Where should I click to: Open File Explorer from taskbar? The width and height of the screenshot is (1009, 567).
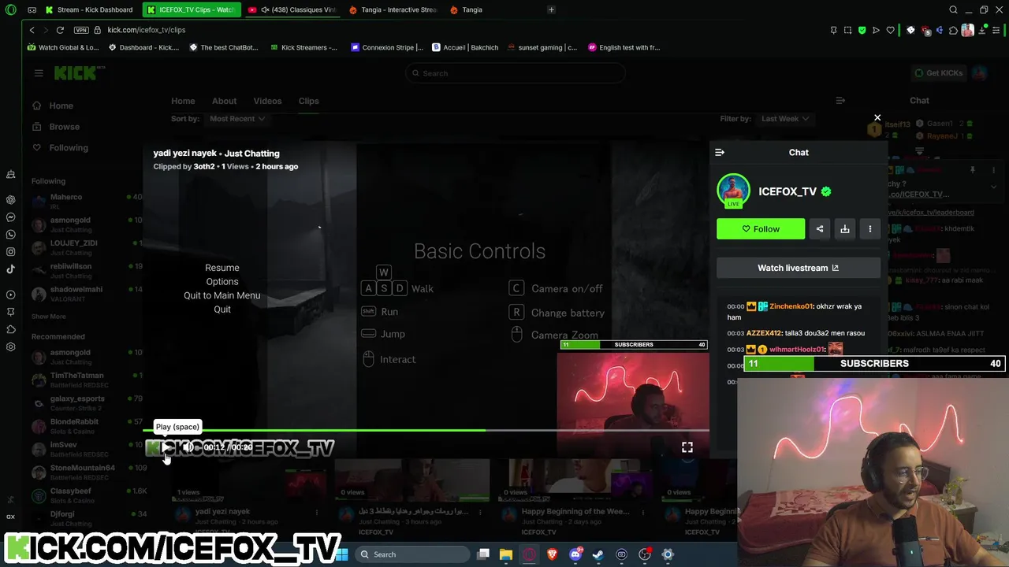506,554
